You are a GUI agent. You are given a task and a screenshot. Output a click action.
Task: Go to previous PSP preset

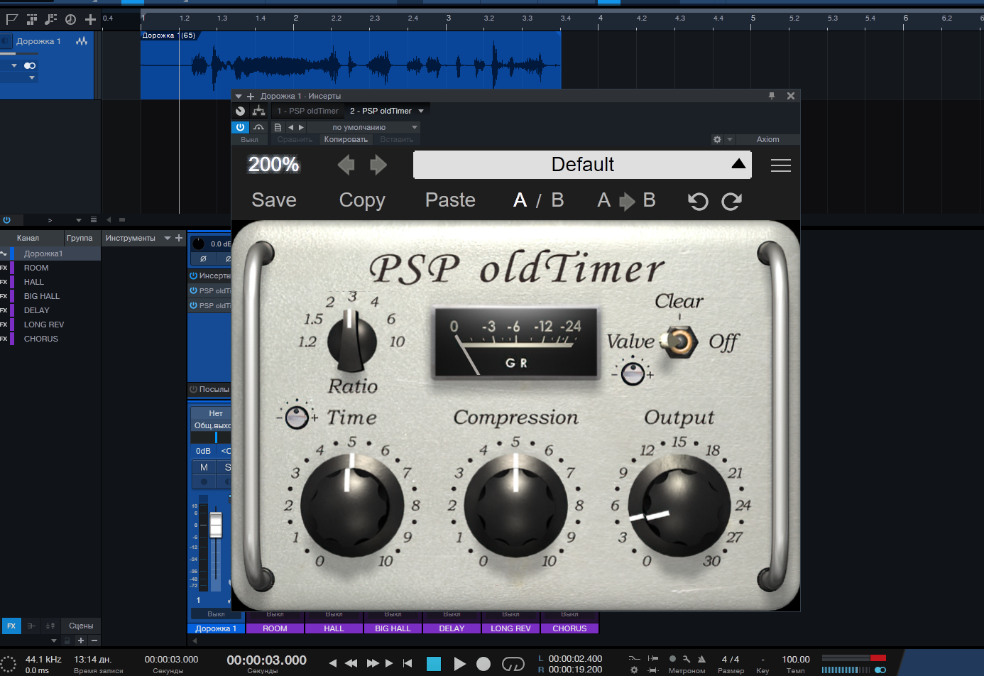346,165
